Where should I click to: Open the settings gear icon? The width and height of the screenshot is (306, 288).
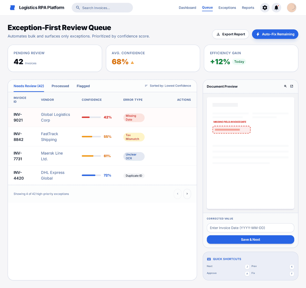click(x=265, y=8)
